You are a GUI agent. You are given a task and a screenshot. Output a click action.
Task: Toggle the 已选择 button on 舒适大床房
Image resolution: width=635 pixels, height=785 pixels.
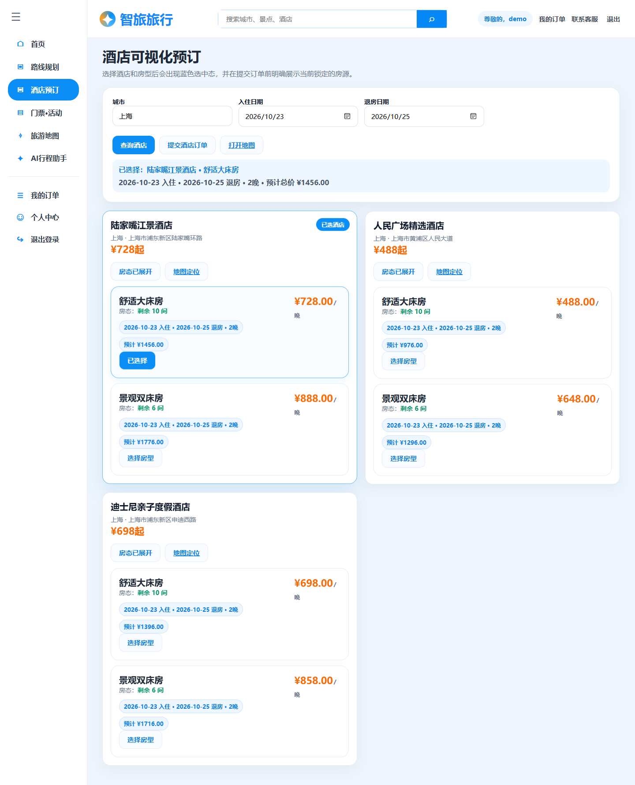pyautogui.click(x=137, y=361)
